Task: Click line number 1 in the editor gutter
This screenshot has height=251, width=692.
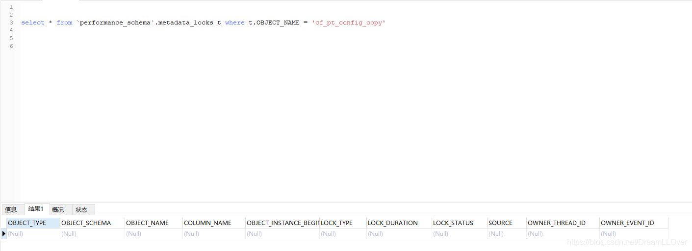Action: tap(11, 7)
